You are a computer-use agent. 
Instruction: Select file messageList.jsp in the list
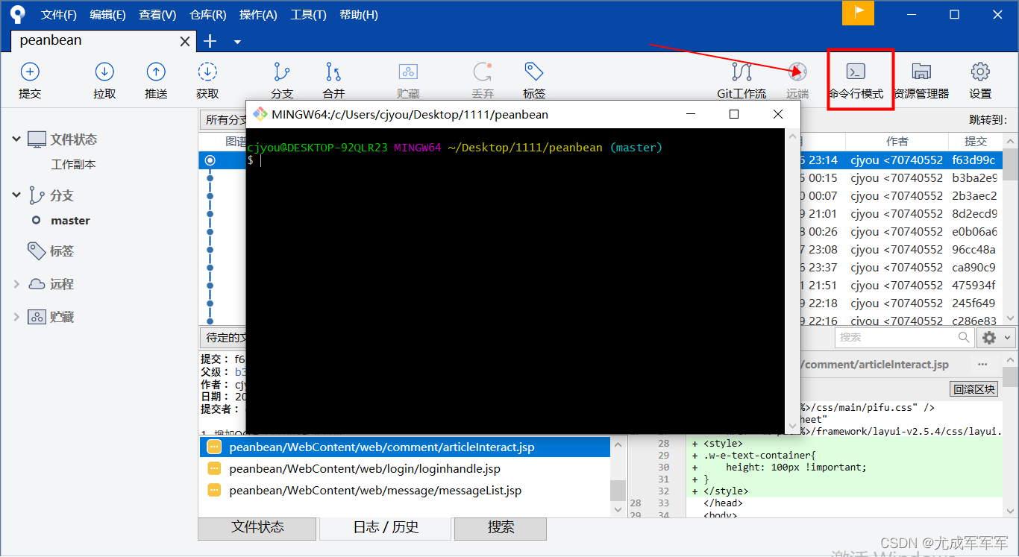(x=404, y=491)
